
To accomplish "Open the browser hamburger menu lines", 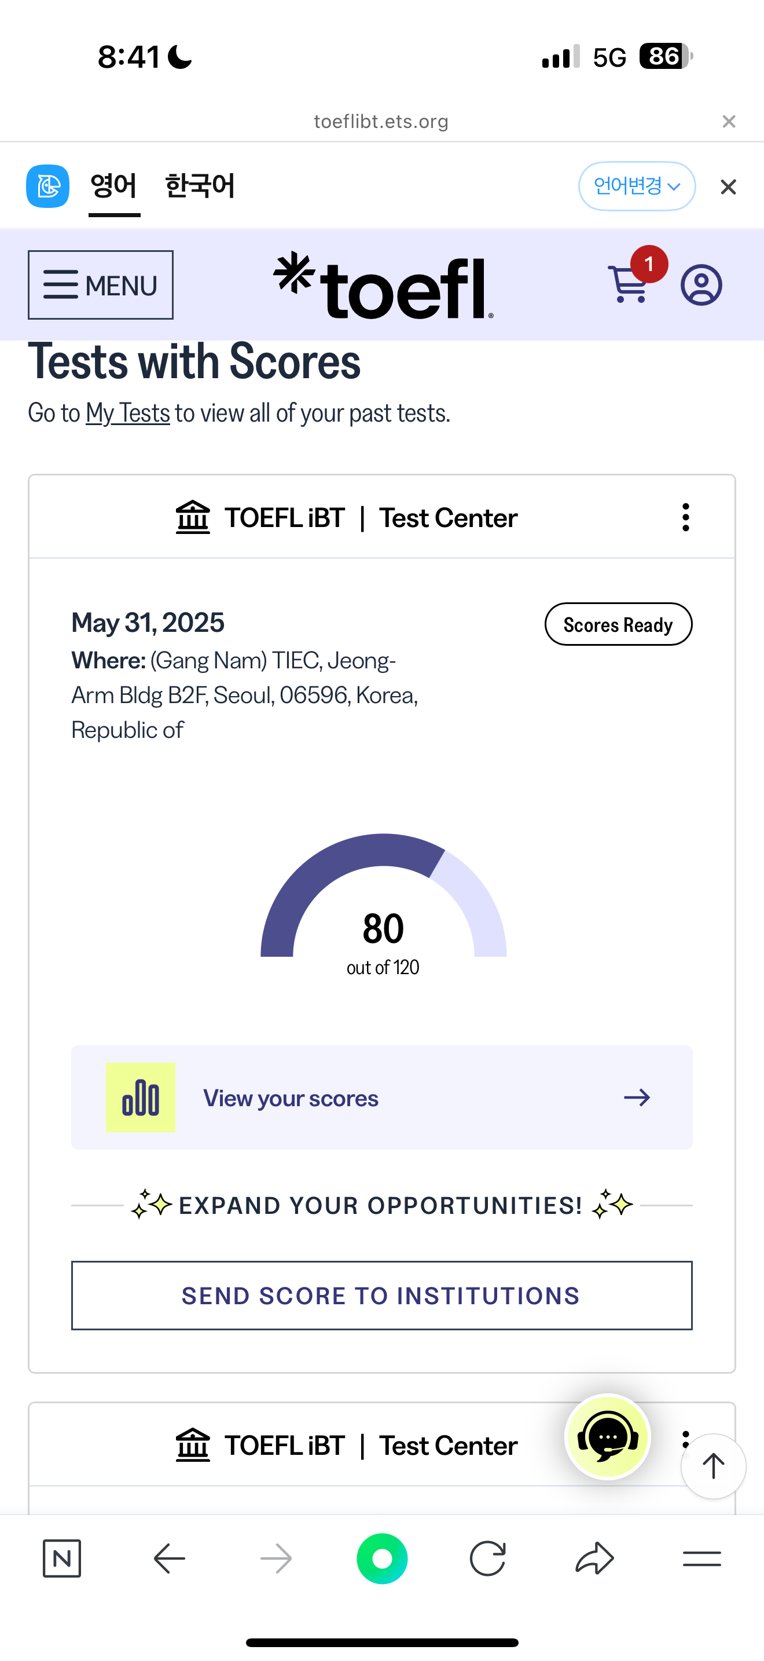I will point(701,1558).
